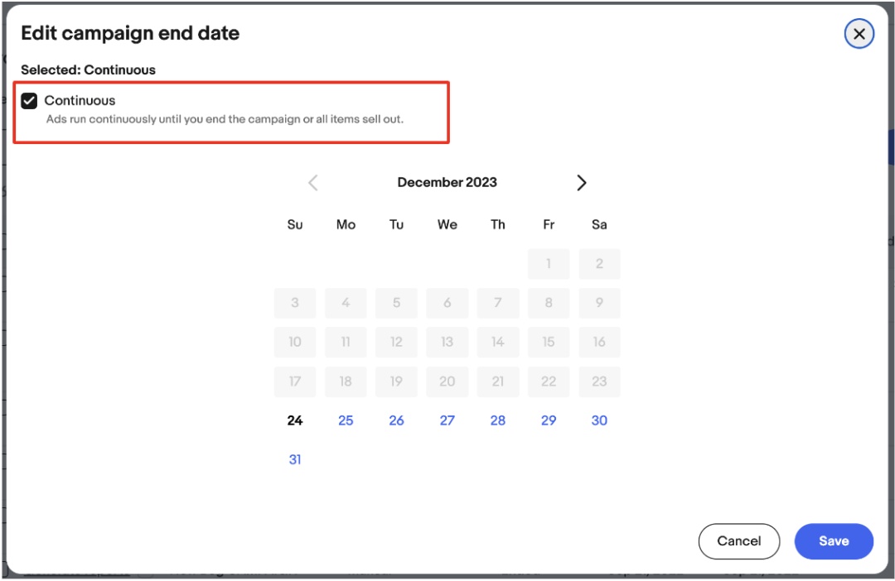The width and height of the screenshot is (895, 581).
Task: Click the Save button
Action: tap(834, 541)
